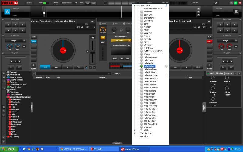Open the master effect mda Limiter dropdown
Image resolution: width=243 pixels, height=152 pixels.
(x=130, y=40)
